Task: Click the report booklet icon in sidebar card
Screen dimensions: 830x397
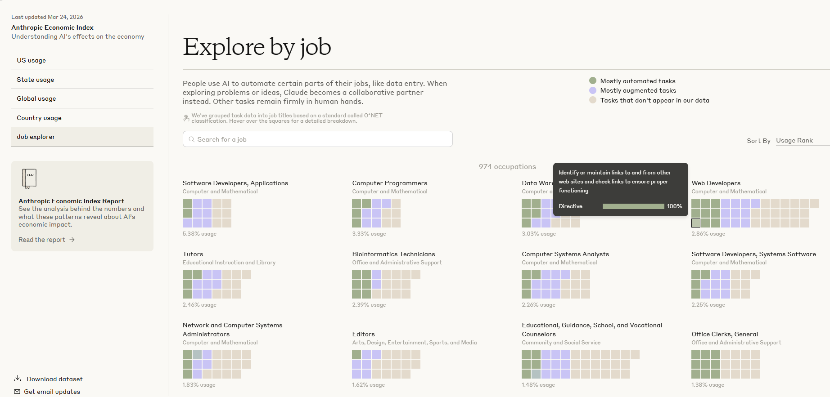Action: (x=29, y=178)
